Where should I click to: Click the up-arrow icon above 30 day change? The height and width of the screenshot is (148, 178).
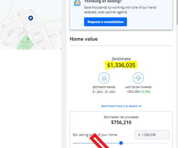pyautogui.click(x=138, y=78)
